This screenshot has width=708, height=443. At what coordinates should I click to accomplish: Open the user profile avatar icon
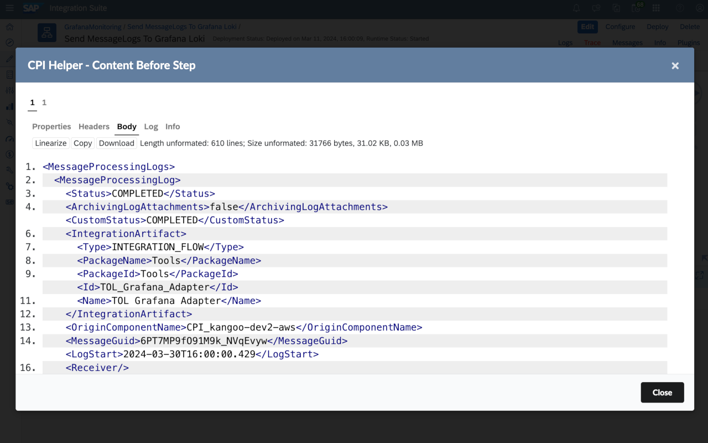pos(699,8)
